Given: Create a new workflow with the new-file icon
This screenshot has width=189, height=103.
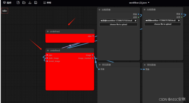Looking at the screenshot, I should [x=18, y=3].
